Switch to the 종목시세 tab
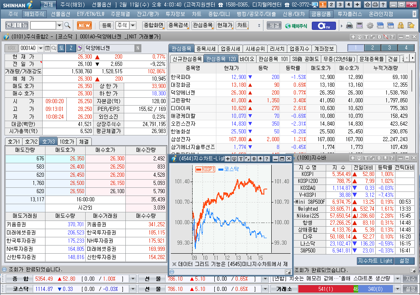 click(206, 49)
